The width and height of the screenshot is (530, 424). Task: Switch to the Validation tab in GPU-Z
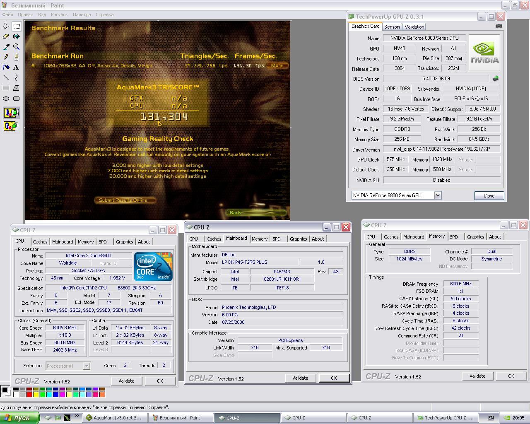(414, 26)
